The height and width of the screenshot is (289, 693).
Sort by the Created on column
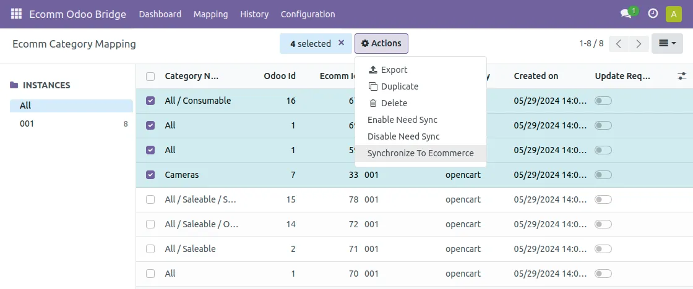click(536, 76)
